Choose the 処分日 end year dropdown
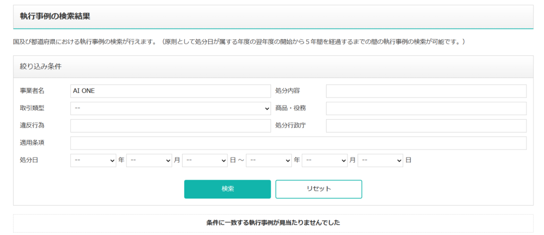The width and height of the screenshot is (544, 235). coord(269,160)
